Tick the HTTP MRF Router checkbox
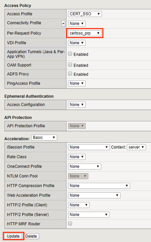This screenshot has width=151, height=242. 70,223
